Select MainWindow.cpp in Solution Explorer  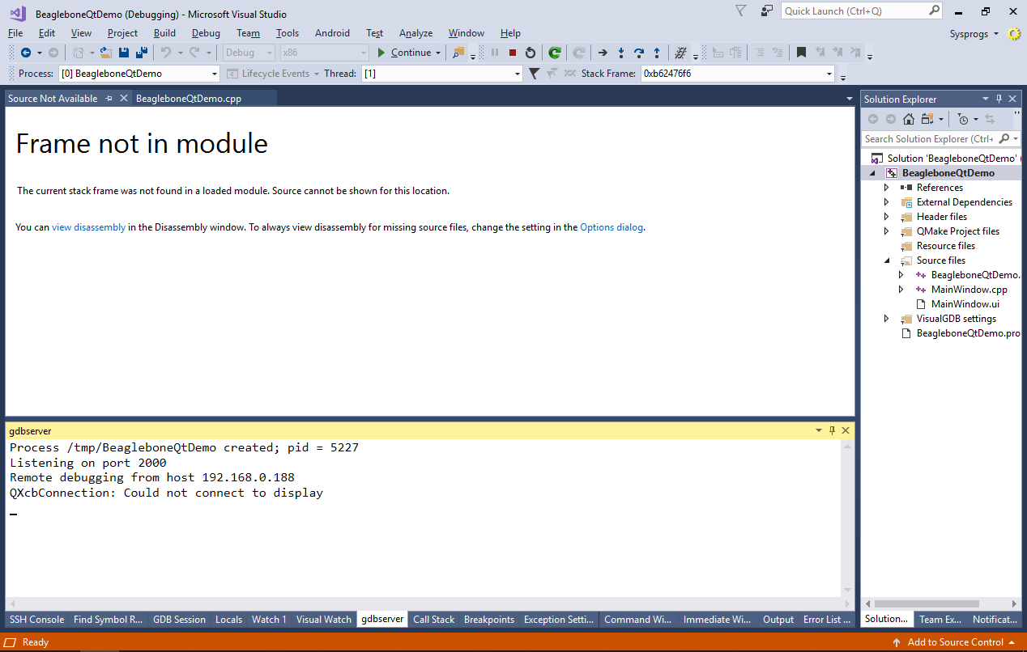click(969, 290)
